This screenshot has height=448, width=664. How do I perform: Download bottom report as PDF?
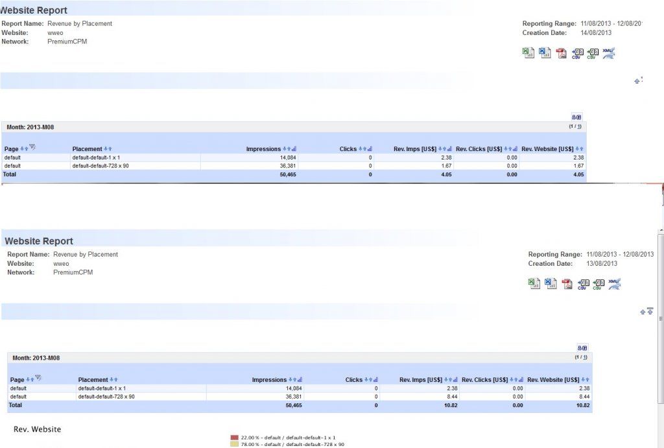[567, 283]
